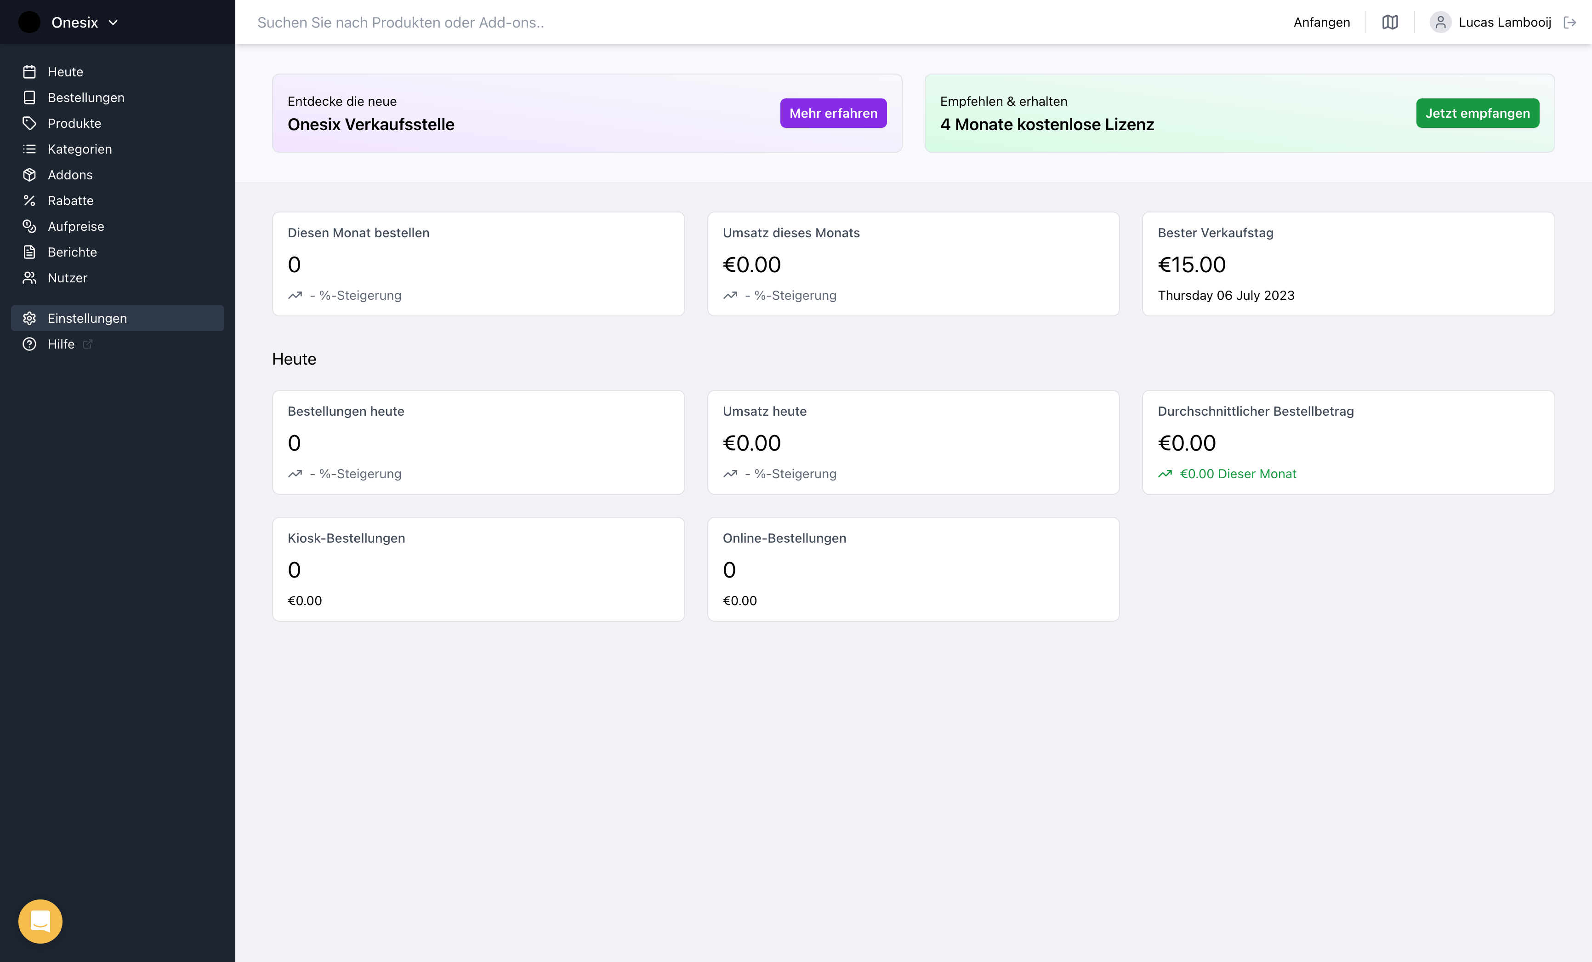Click the 4 Monate kostenlose Lizenz heading
Screen dimensions: 1592x962
1046,125
